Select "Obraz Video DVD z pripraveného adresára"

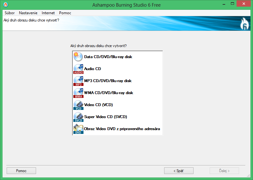click(x=117, y=129)
